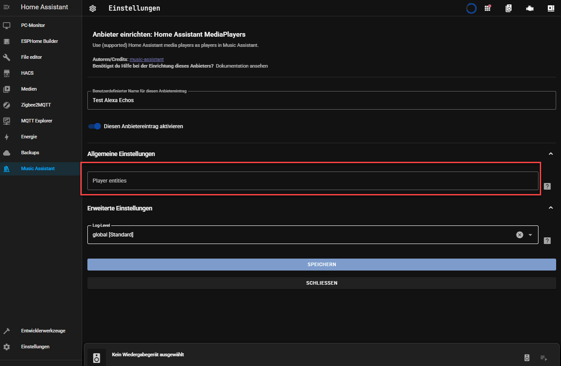Click the help icon next to Log-Level
This screenshot has width=561, height=366.
tap(547, 241)
